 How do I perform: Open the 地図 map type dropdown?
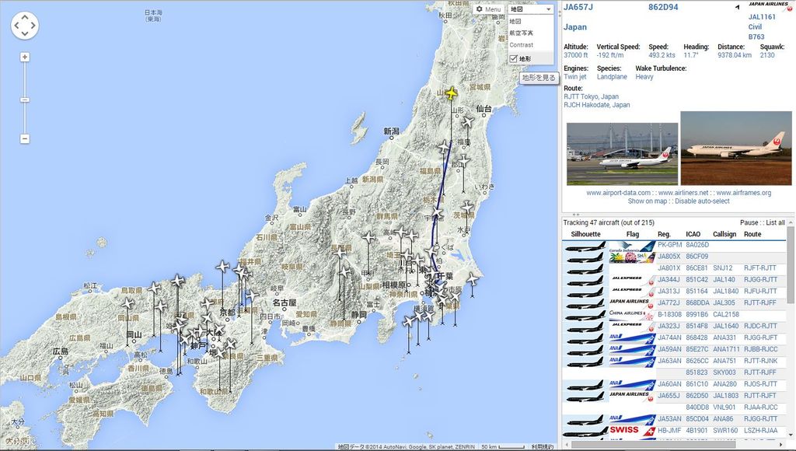click(x=530, y=9)
